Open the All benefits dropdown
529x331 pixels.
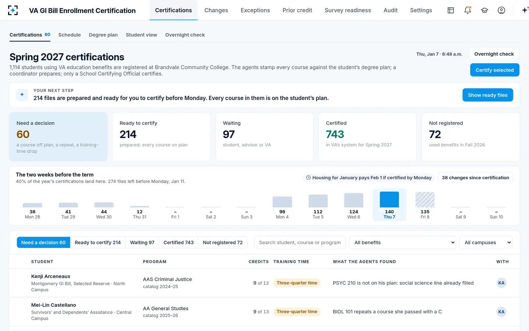pyautogui.click(x=403, y=242)
